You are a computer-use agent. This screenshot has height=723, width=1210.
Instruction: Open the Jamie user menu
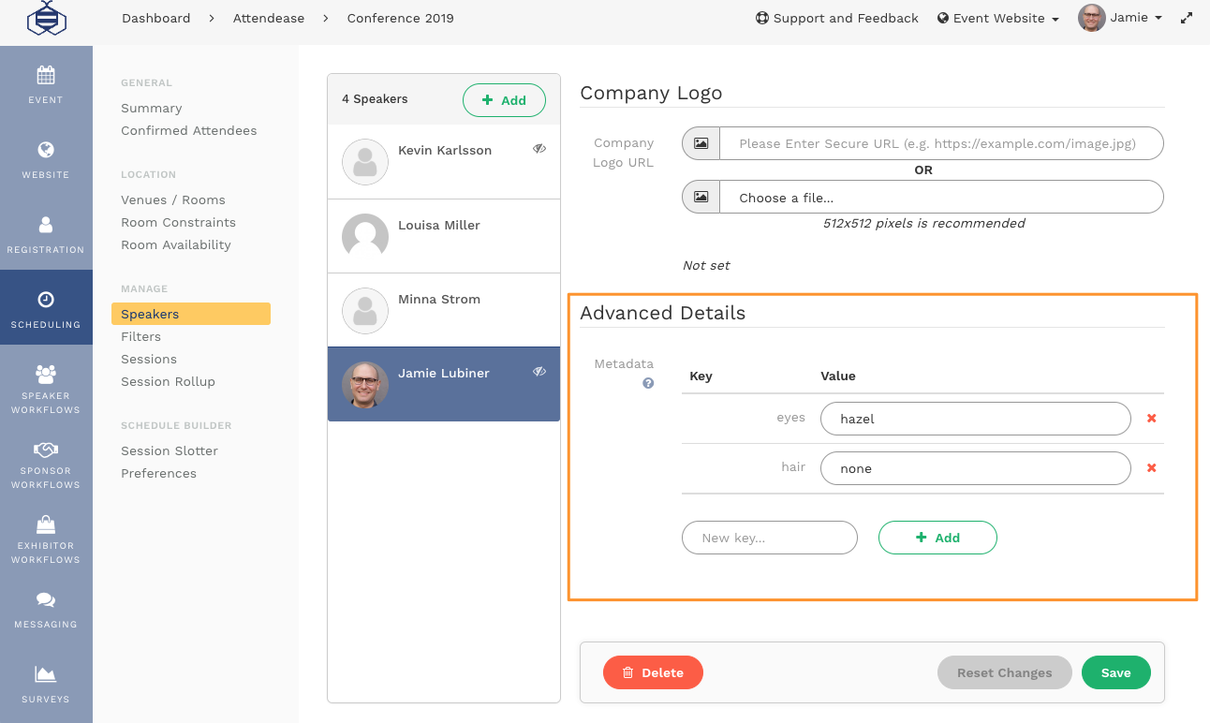click(1120, 18)
